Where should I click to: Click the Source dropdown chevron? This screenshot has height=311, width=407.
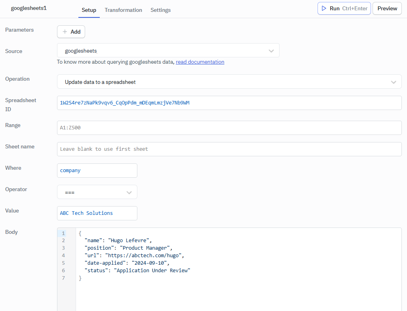tap(271, 50)
